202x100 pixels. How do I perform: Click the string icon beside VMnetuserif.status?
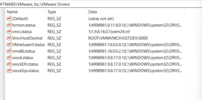click(x=9, y=45)
